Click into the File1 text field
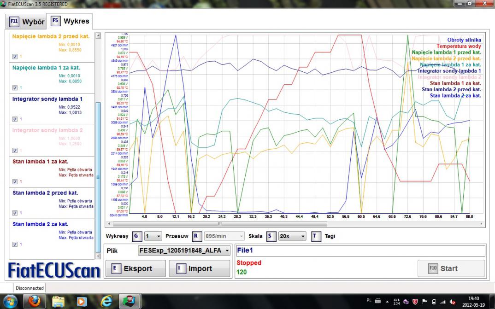Screen dimensions: 495x309 tap(360, 251)
